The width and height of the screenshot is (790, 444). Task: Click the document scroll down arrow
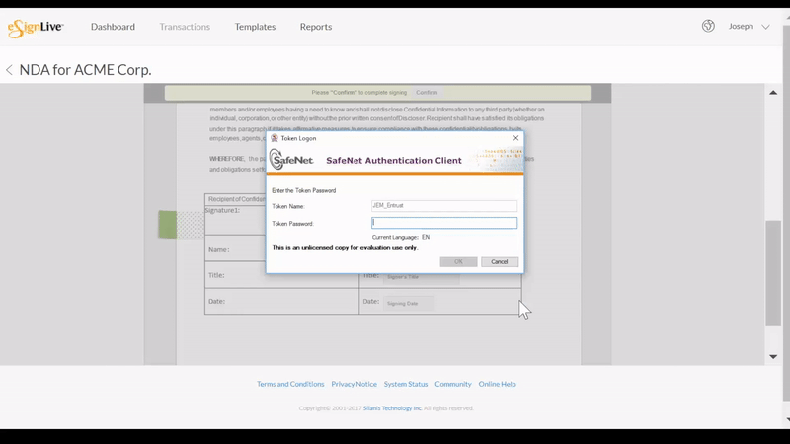point(773,357)
